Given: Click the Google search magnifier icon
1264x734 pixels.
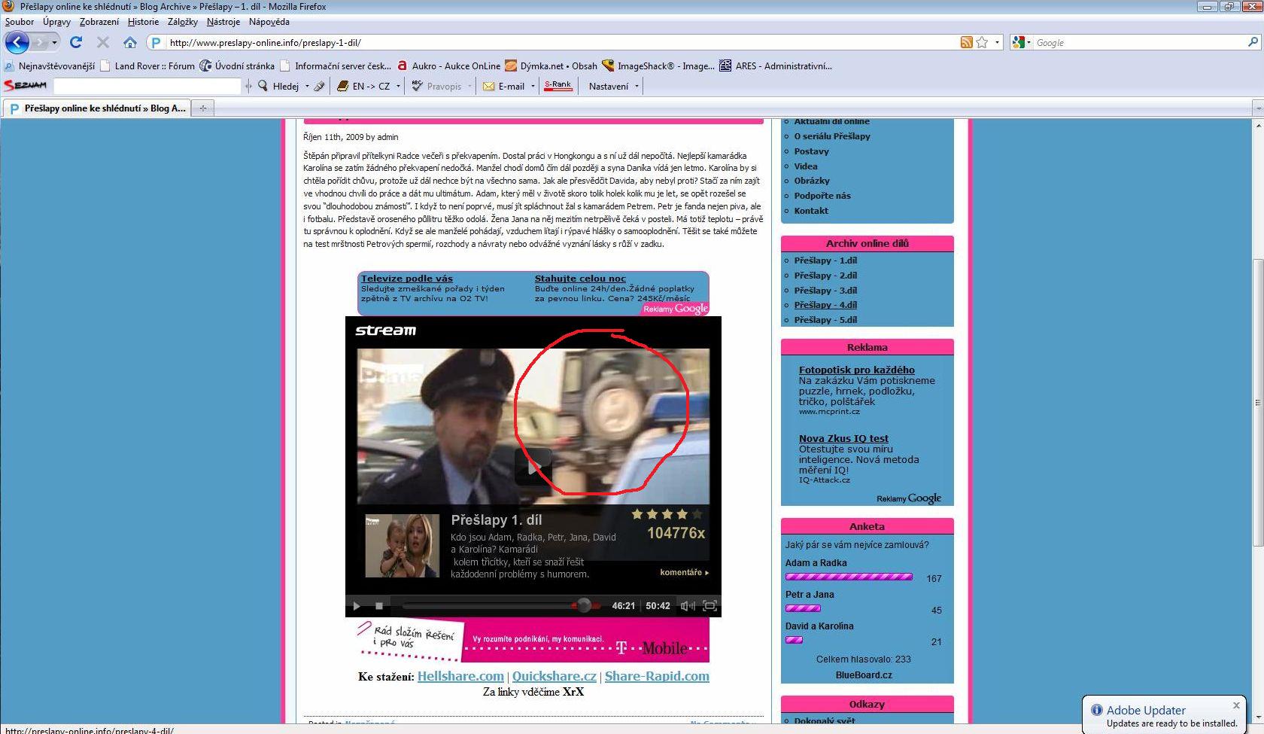Looking at the screenshot, I should click(1253, 43).
